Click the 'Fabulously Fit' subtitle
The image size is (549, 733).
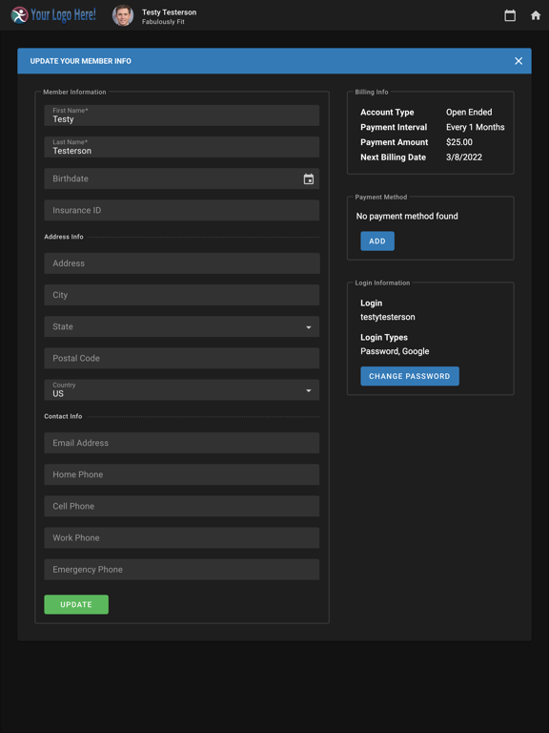pyautogui.click(x=163, y=22)
